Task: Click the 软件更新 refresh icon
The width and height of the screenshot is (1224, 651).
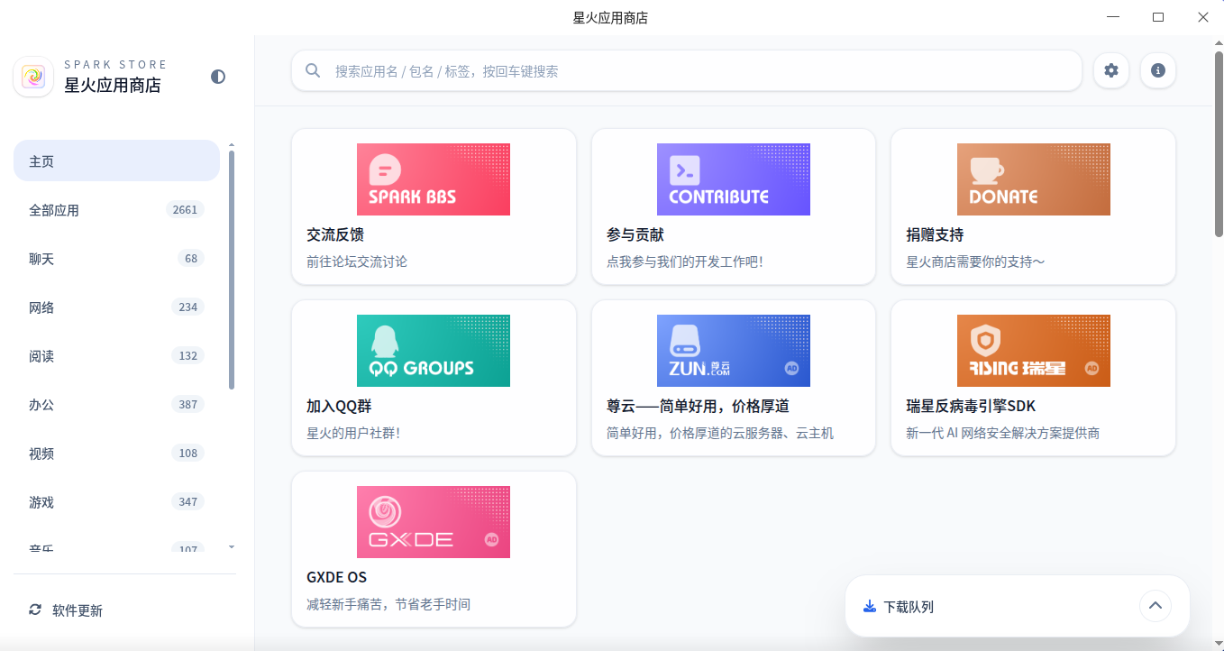Action: [x=35, y=610]
